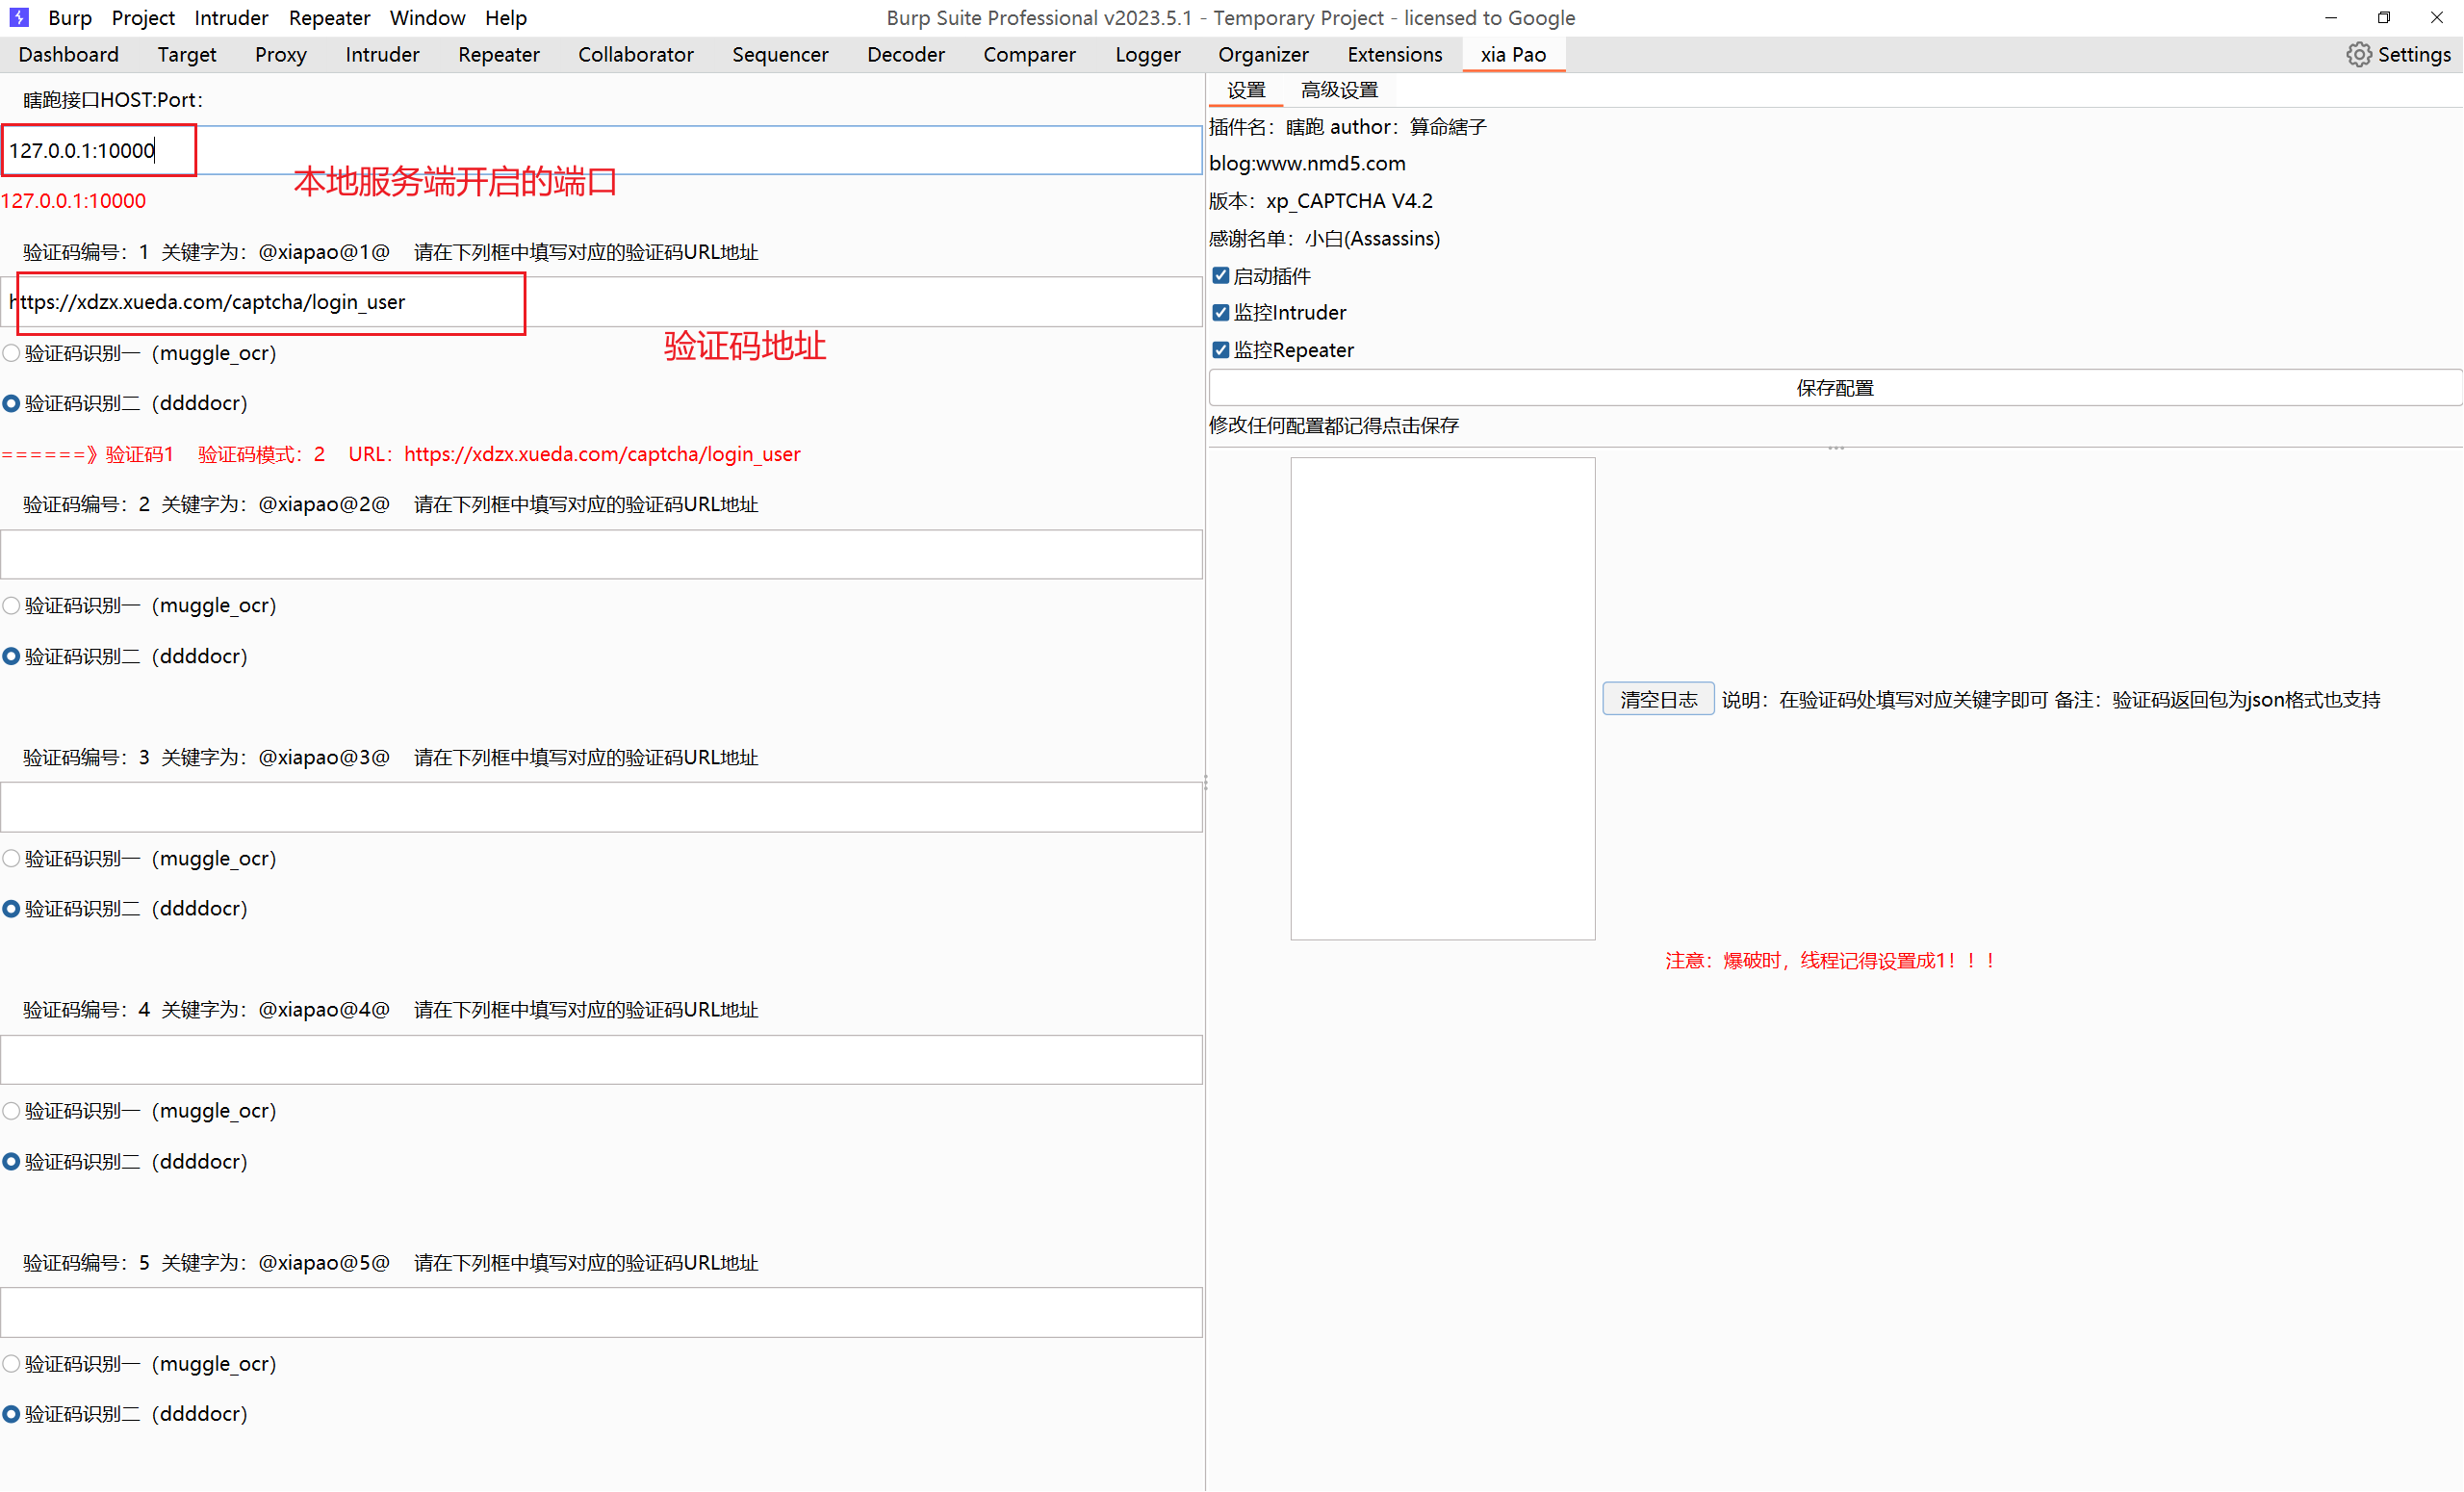
Task: Select ddddocr radio for captcha number 3
Action: [11, 908]
